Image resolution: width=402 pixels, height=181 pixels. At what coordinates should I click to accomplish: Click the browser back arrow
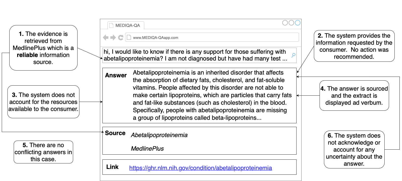click(x=105, y=38)
